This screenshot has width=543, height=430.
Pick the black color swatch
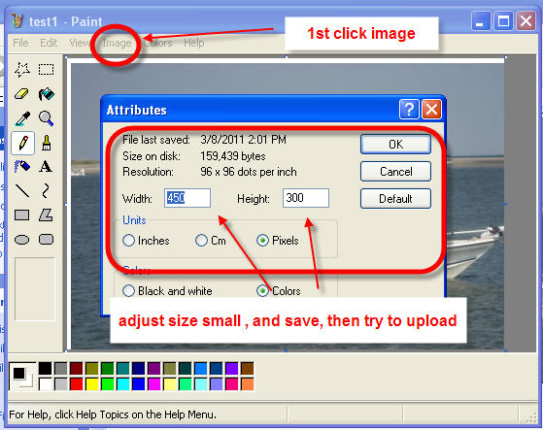point(45,369)
